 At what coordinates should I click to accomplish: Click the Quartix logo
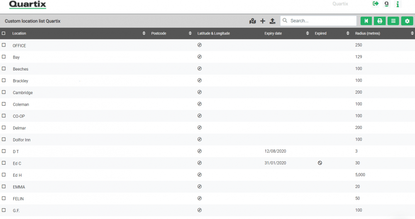(x=27, y=5)
